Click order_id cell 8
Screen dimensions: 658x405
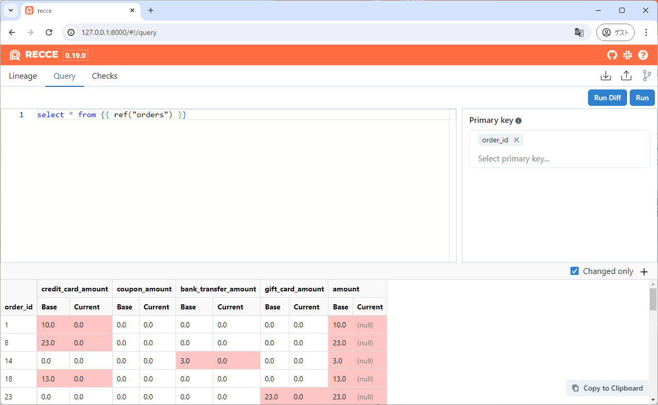tap(19, 343)
